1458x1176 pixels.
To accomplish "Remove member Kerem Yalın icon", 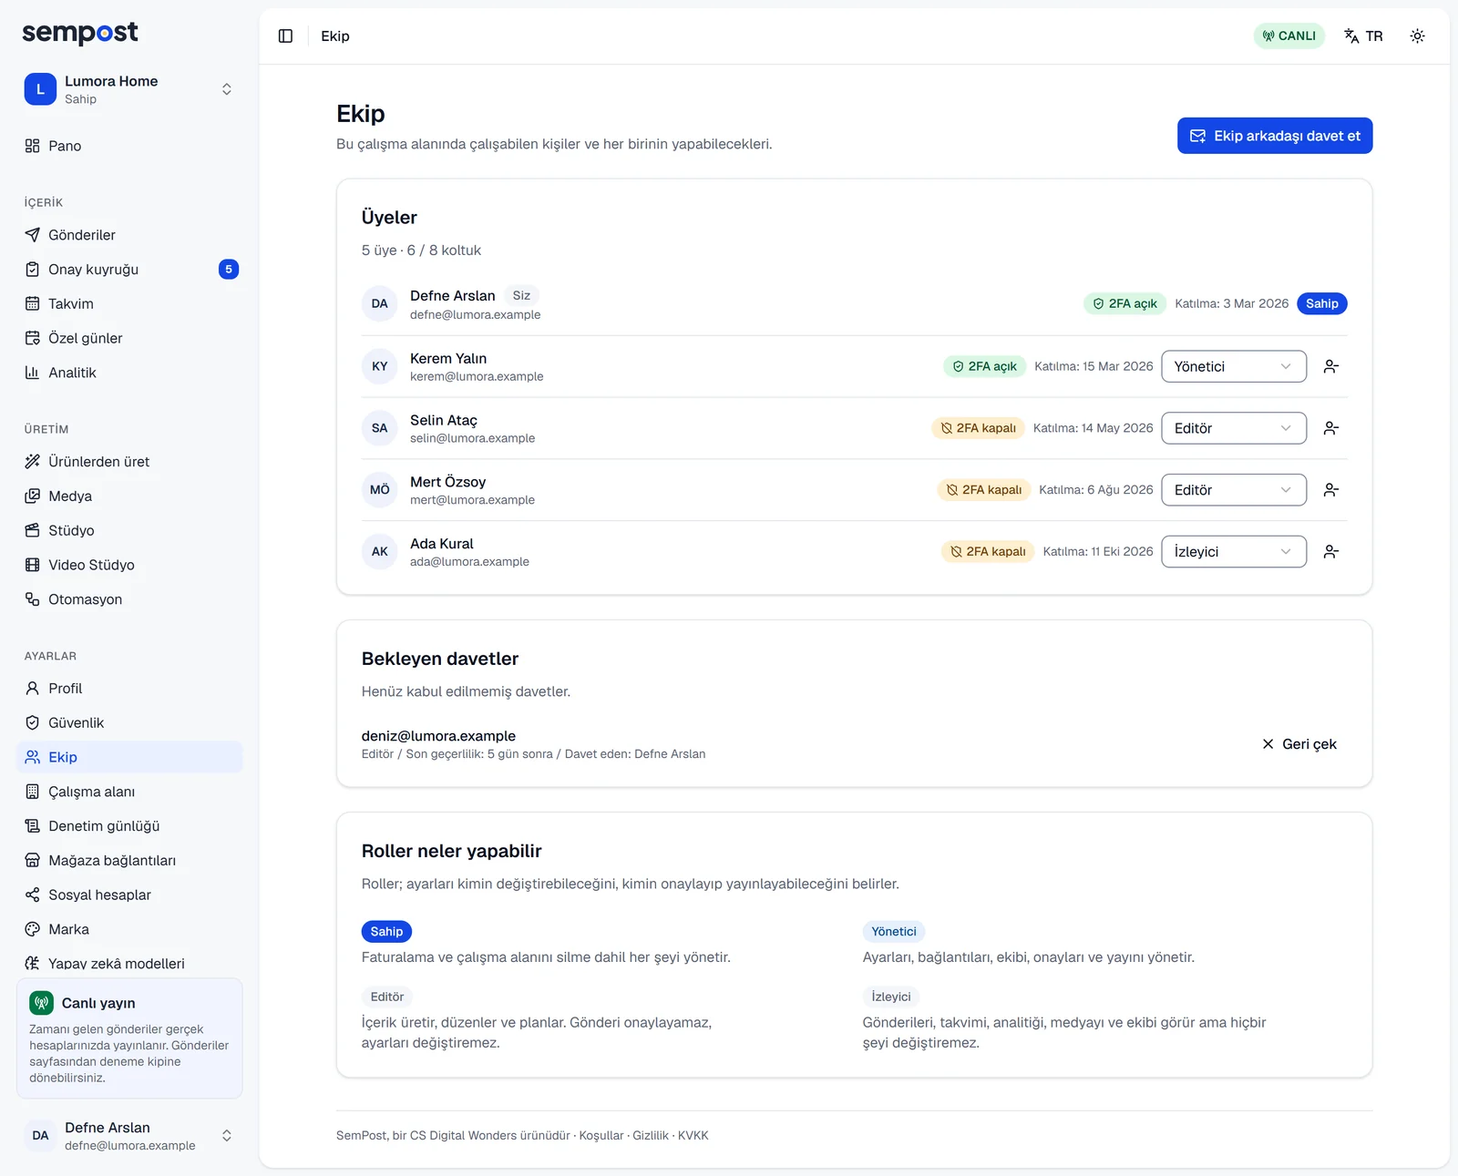I will (1330, 366).
